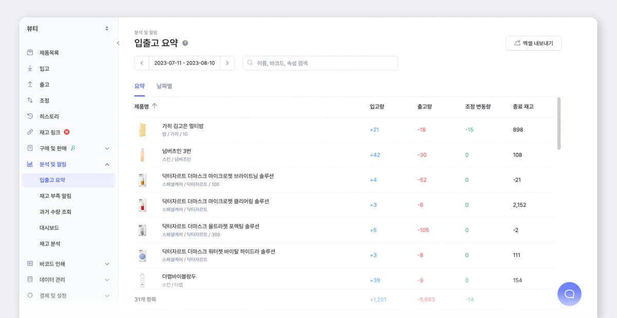
Task: Click the 엑셀 내보내기 export button
Action: [x=533, y=43]
